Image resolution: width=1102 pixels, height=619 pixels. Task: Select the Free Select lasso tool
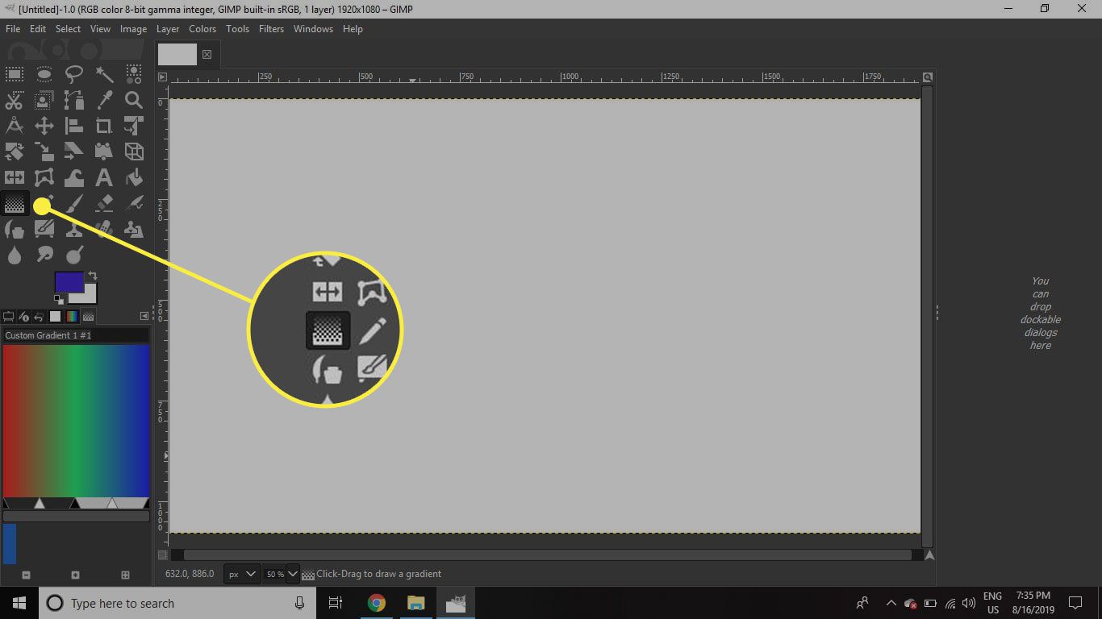[74, 75]
